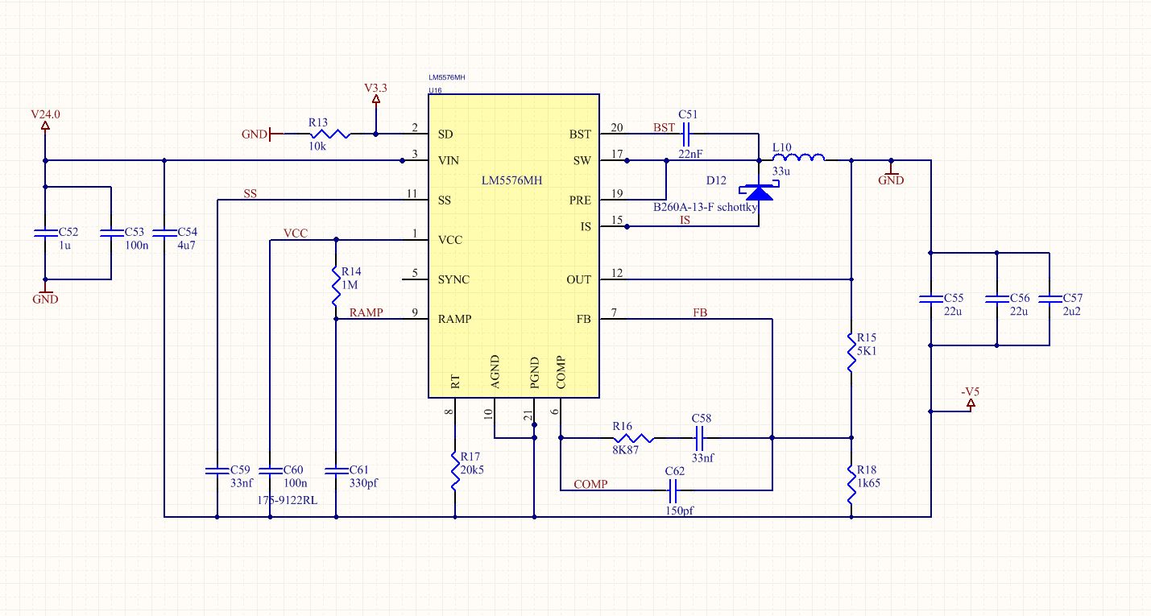Click the SW pin name on U16
This screenshot has width=1151, height=616.
coord(582,160)
